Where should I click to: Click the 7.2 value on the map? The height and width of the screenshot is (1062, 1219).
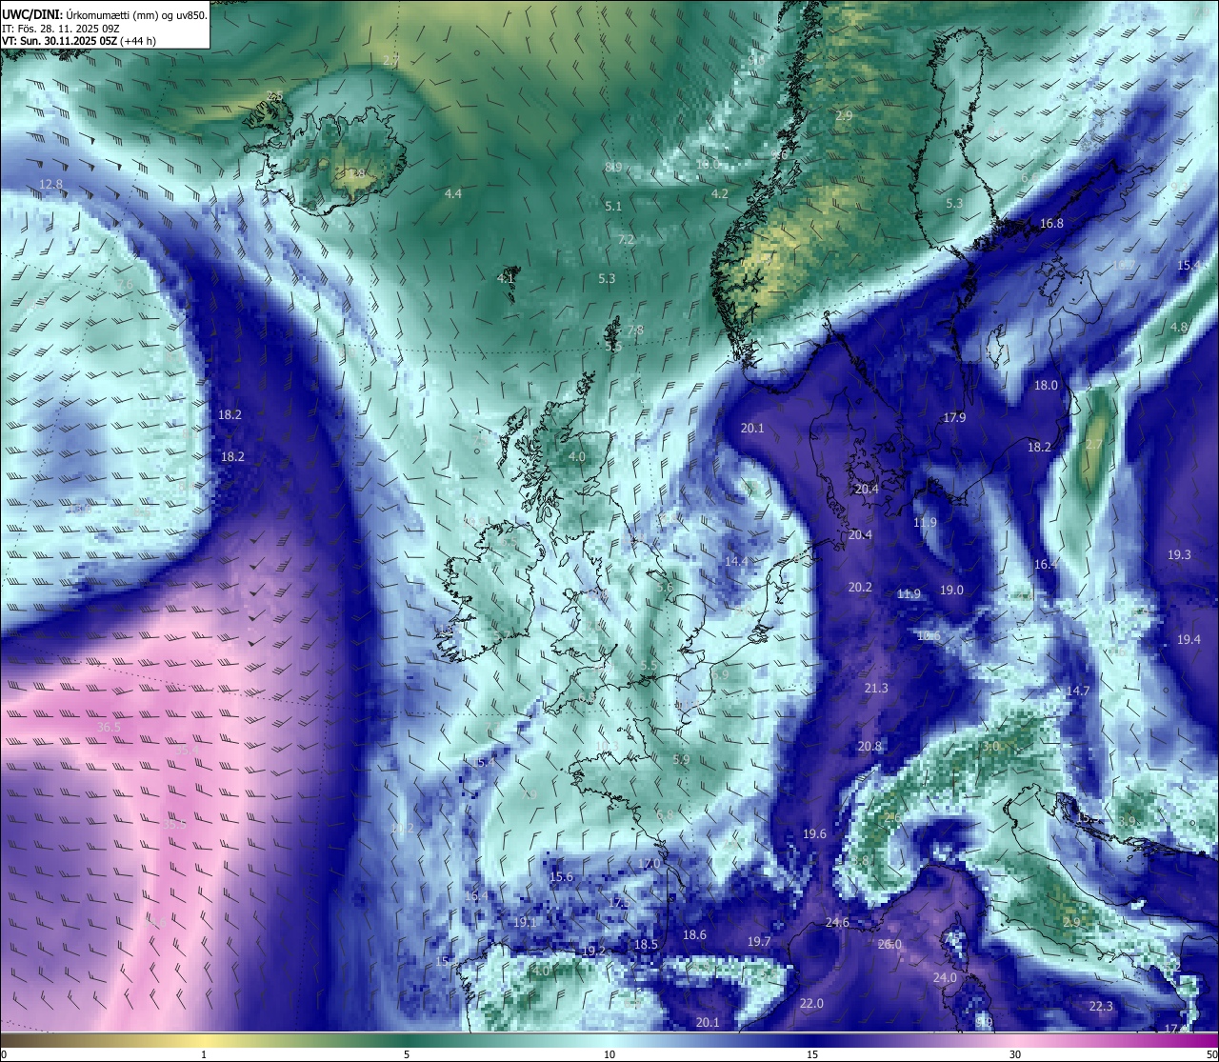[x=626, y=239]
